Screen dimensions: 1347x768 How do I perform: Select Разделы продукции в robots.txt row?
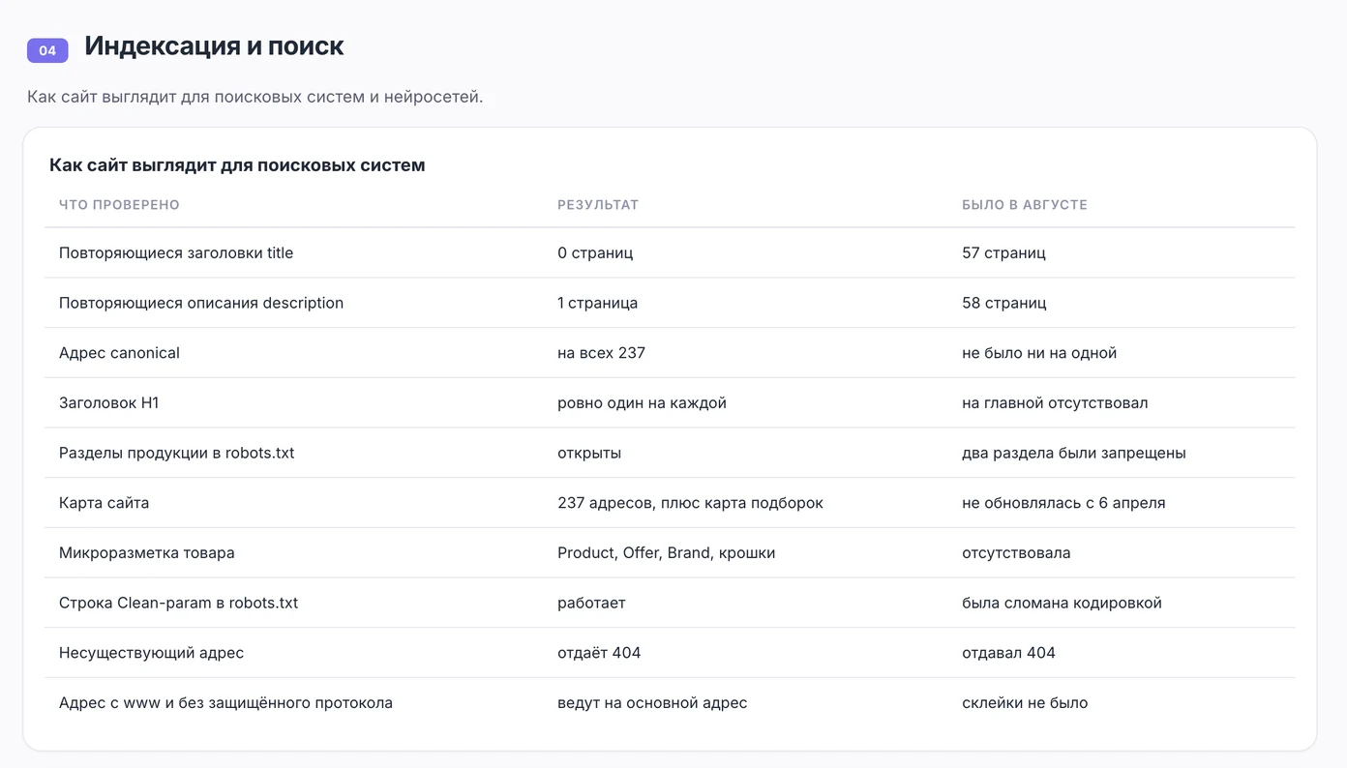670,453
